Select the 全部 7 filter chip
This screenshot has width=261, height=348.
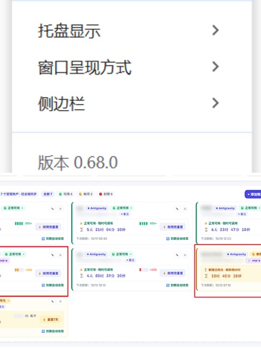coord(48,194)
